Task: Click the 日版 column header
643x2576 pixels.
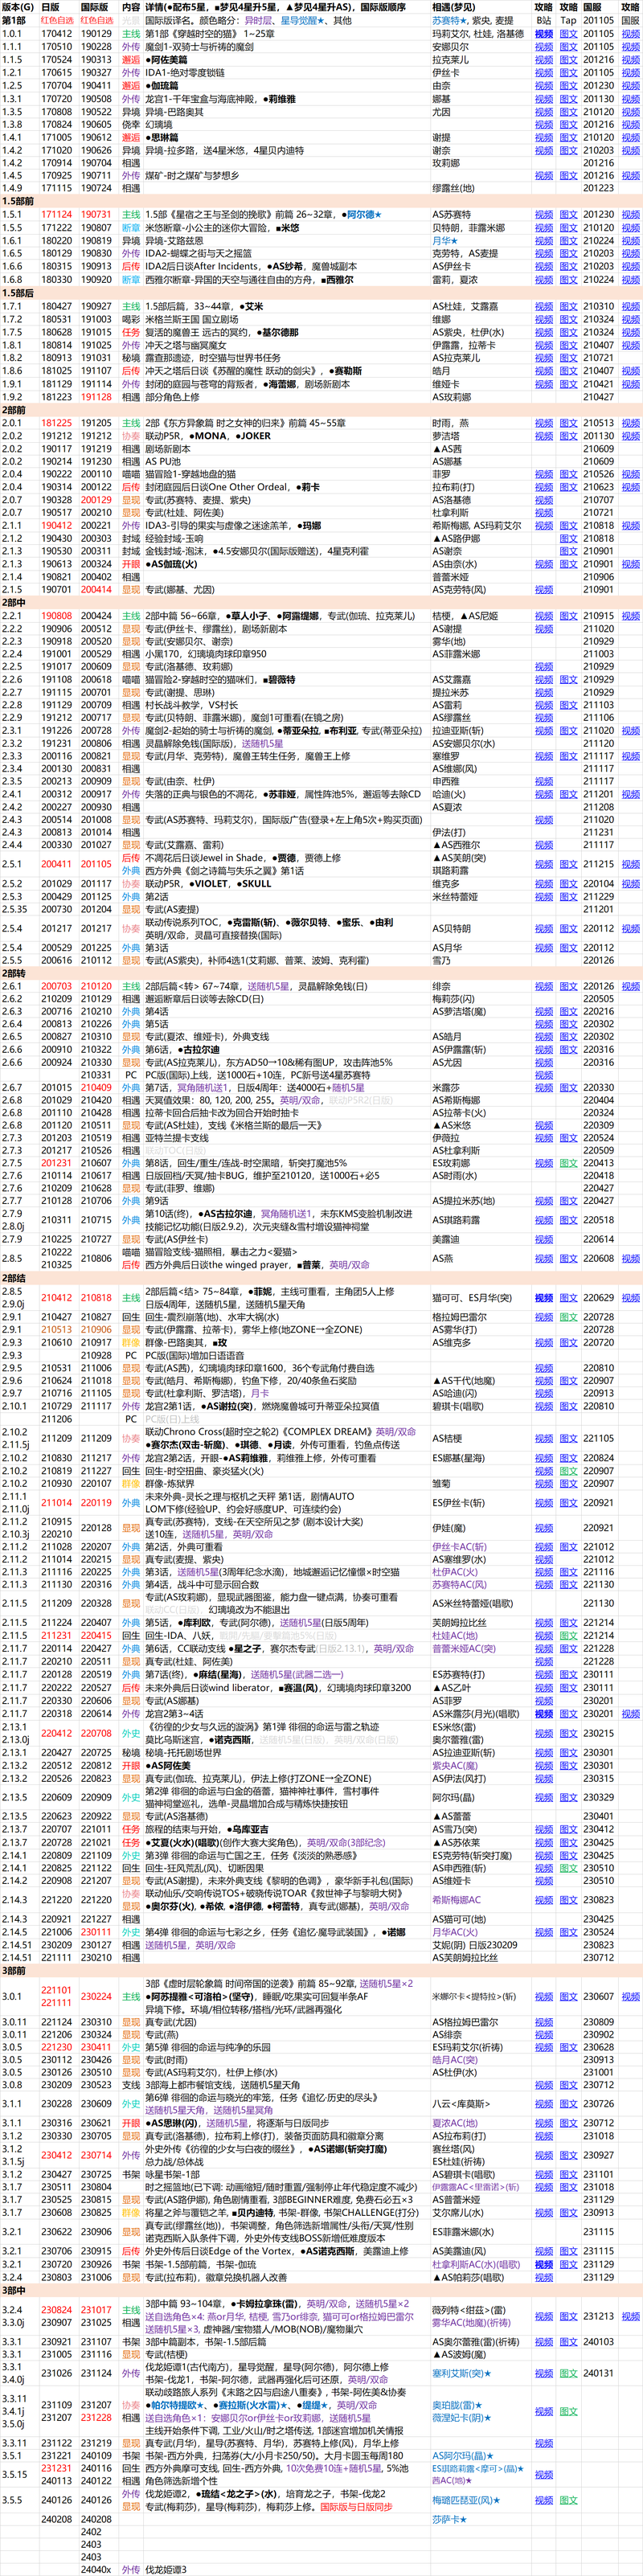Action: [x=50, y=7]
